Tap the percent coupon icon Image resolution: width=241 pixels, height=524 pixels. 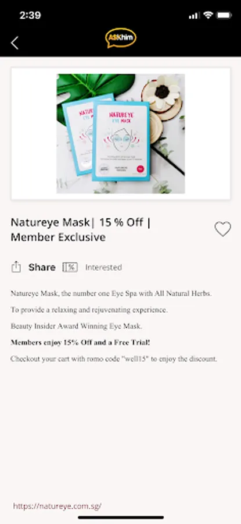(70, 267)
